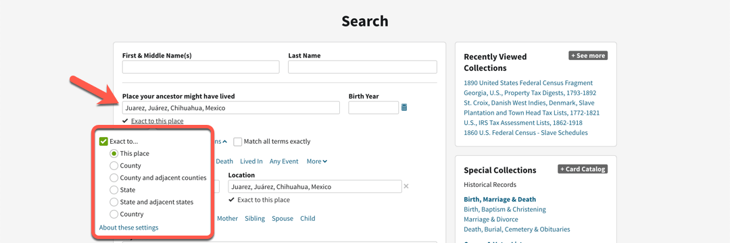
Task: Click the Location input field
Action: pos(315,186)
